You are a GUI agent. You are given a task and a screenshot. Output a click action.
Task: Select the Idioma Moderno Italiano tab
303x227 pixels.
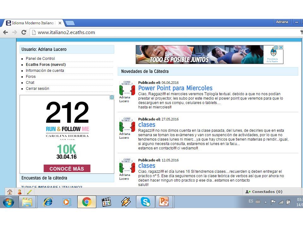point(33,23)
